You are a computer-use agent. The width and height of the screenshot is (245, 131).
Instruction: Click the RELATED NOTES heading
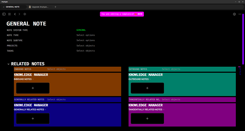tap(28, 64)
